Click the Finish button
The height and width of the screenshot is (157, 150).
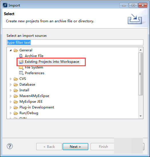point(103,147)
